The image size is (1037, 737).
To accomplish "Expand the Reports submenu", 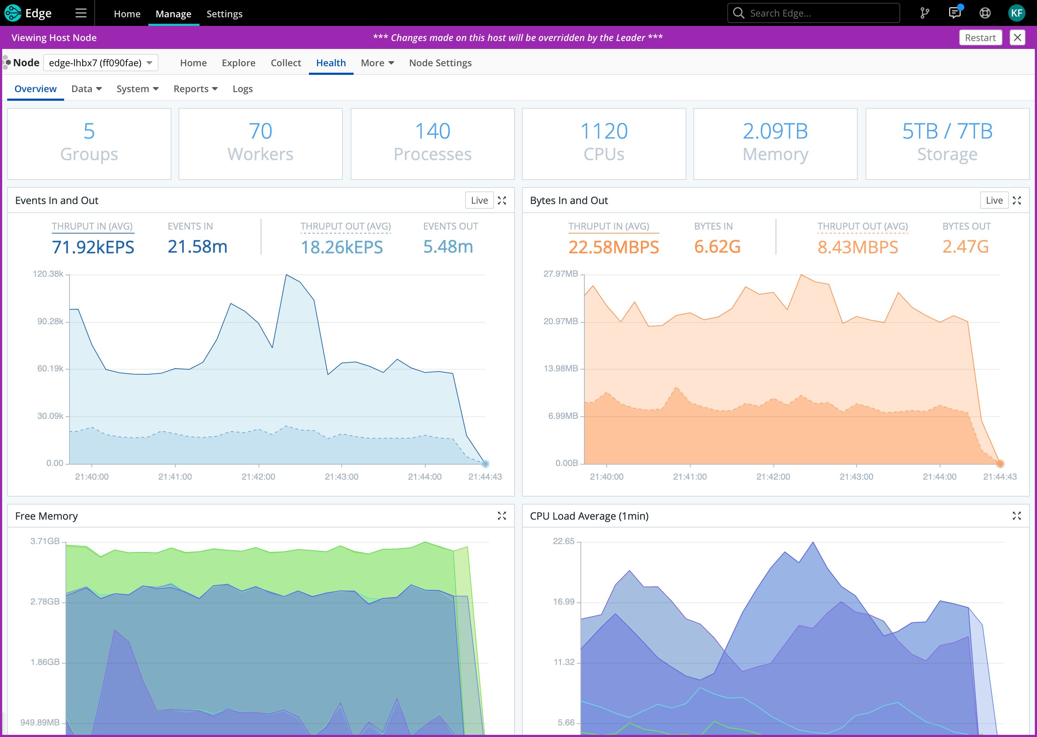I will click(195, 89).
